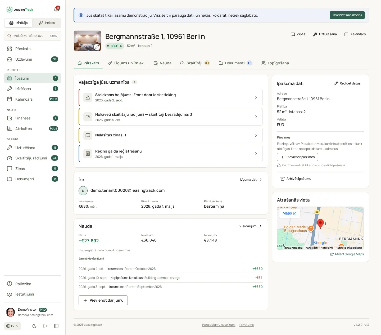Switch to Īrnieks role
The image size is (381, 335).
click(47, 23)
